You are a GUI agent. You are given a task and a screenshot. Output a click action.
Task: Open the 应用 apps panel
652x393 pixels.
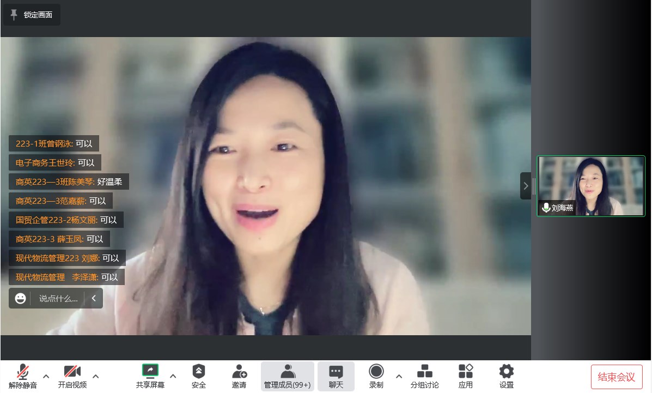point(466,376)
